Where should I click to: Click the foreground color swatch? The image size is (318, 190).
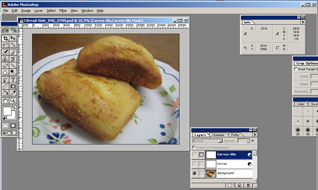[x=7, y=111]
